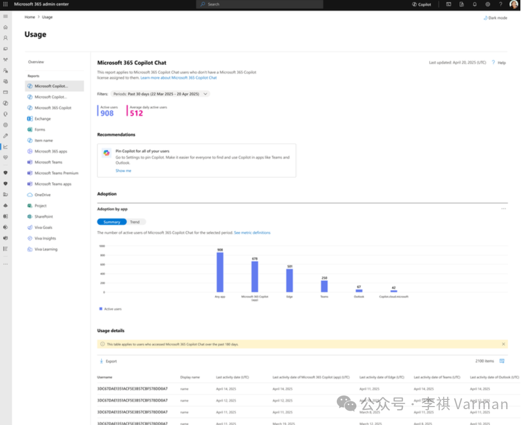Image resolution: width=525 pixels, height=425 pixels.
Task: Click the Active users legend swatch
Action: click(100, 309)
